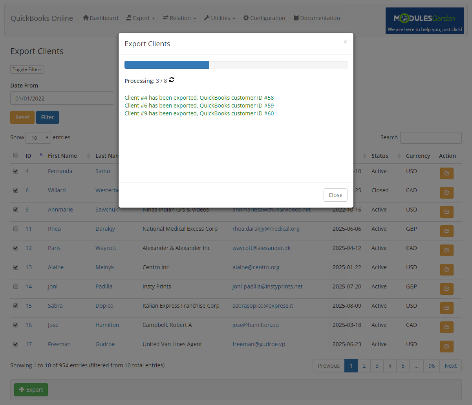Check the checkbox for client Rhea Darakjy
The width and height of the screenshot is (472, 405).
[16, 229]
